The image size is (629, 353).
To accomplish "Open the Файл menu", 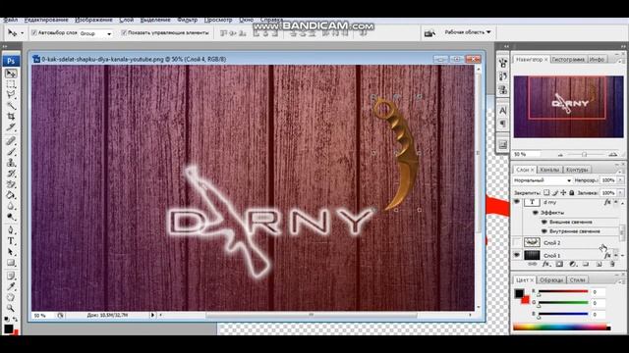I will point(11,20).
